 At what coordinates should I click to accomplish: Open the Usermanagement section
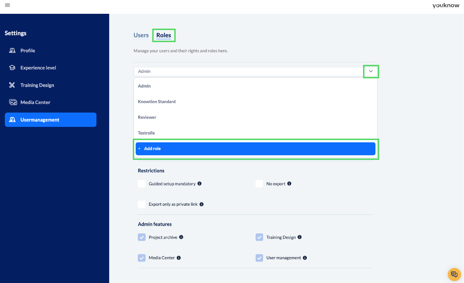point(51,119)
